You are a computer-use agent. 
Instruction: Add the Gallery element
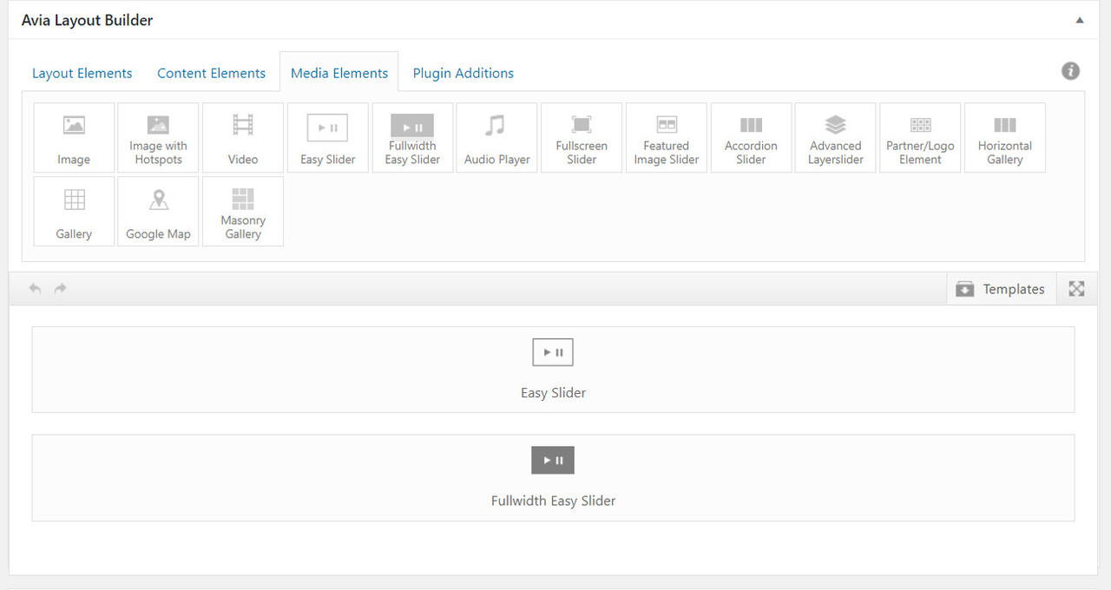[x=74, y=212]
